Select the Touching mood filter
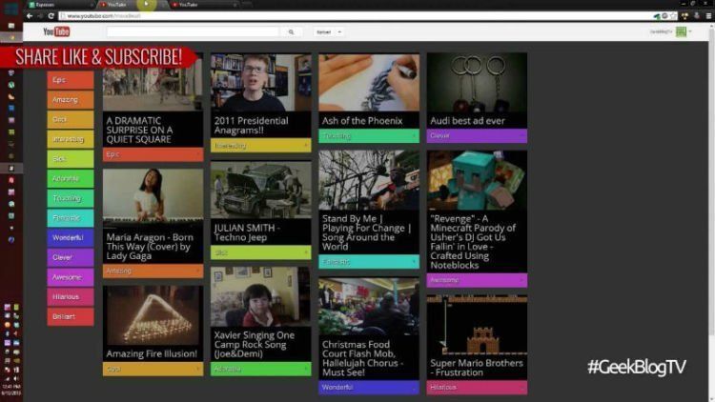 [71, 198]
